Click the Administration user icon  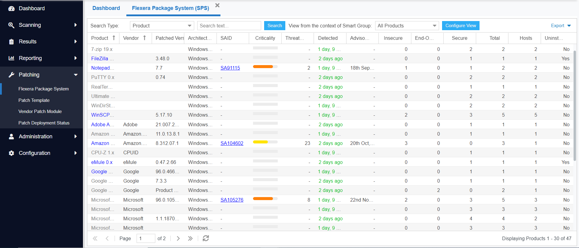[11, 137]
